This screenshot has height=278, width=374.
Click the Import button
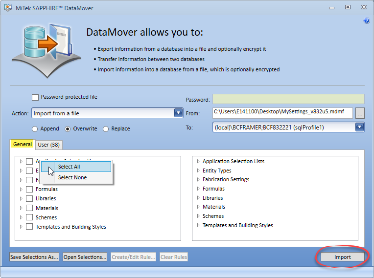343,257
